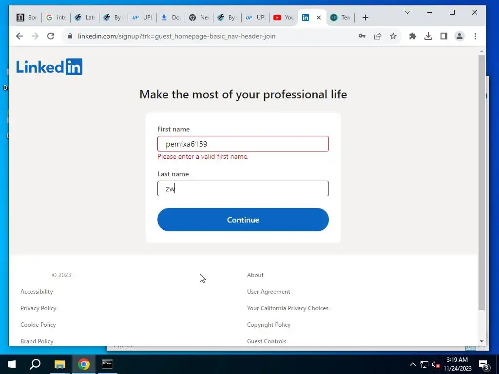
Task: Reload the LinkedIn signup page
Action: 51,36
